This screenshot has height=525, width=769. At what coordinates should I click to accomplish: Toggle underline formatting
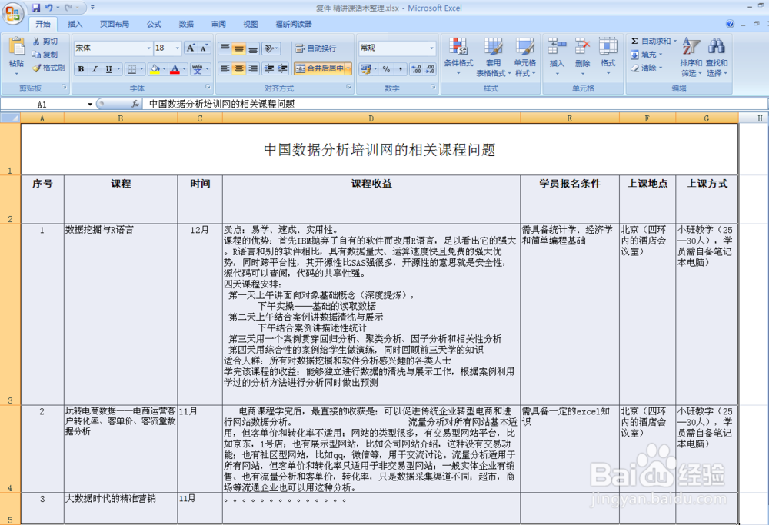[x=108, y=69]
